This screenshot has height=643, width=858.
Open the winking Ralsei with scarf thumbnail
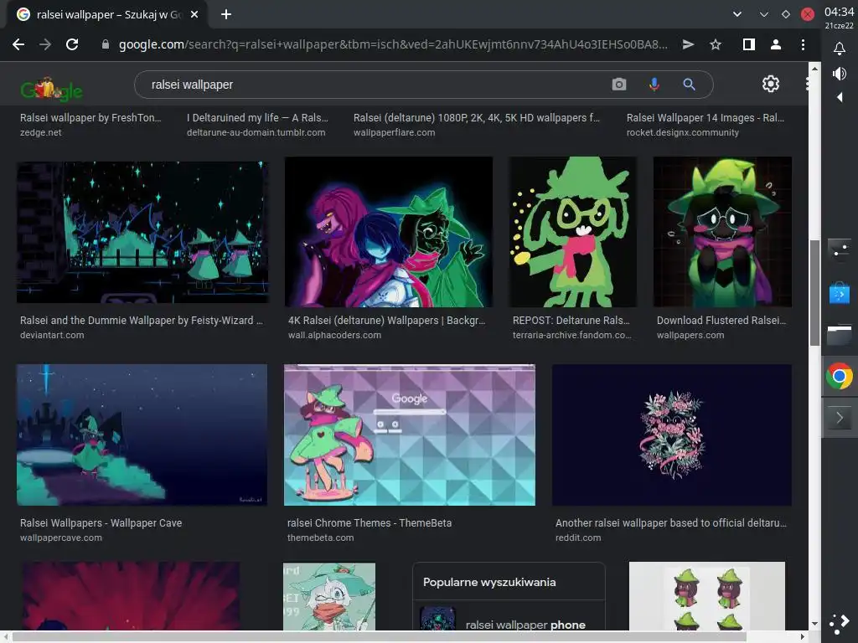click(x=329, y=596)
